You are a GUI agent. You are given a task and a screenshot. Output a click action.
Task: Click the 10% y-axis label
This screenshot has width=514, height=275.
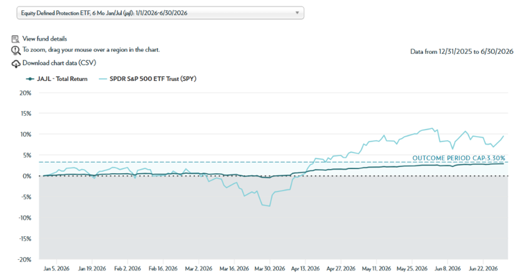(x=25, y=134)
